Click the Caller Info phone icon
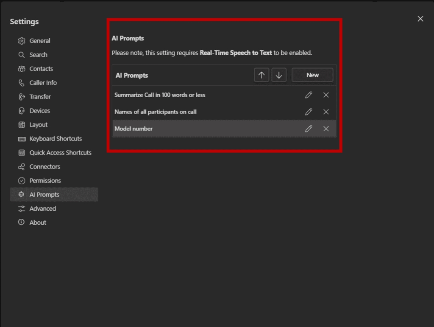Screen dimensions: 434x327 click(x=22, y=83)
